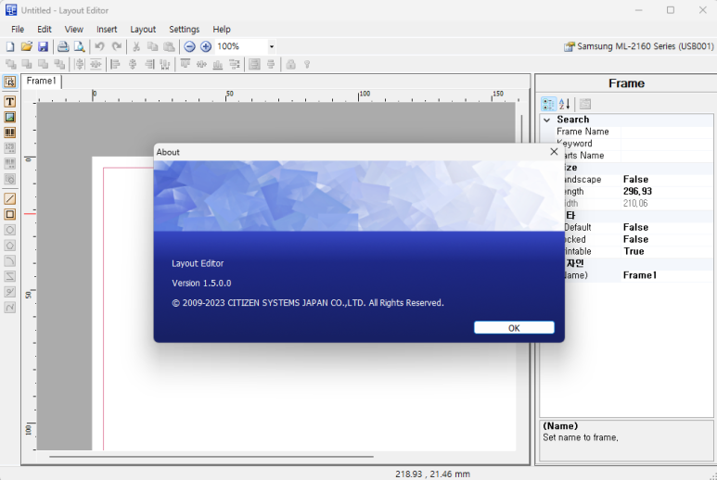Open the View menu
This screenshot has height=480, width=717.
tap(73, 30)
